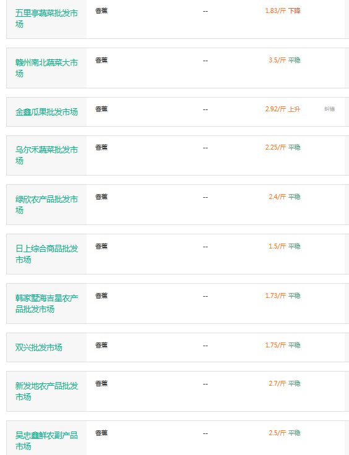Open 绿欣农产品批发市场 market link
Image resolution: width=349 pixels, height=455 pixels.
tap(46, 205)
